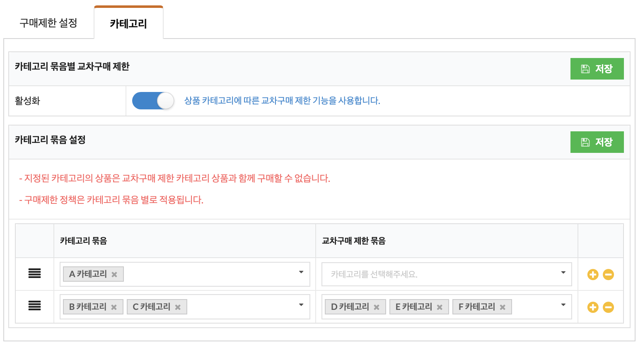638x348 pixels.
Task: Click the minus icon in the B 카테고리 row
Action: [x=608, y=307]
